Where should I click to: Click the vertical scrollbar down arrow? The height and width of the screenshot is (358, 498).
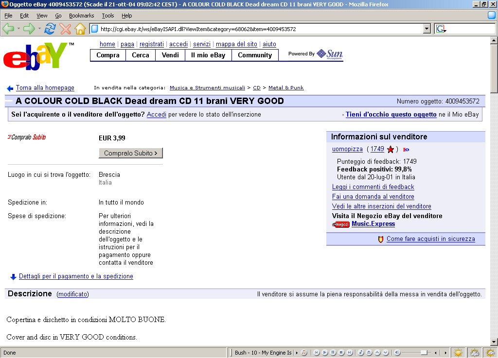494,342
